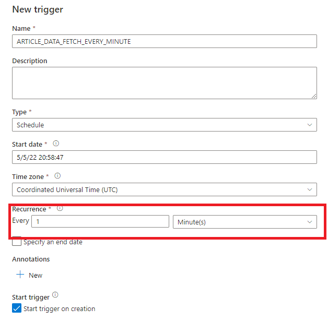Click the Recurrence info icon

click(x=60, y=208)
